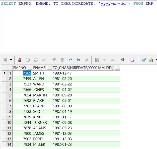Image resolution: width=157 pixels, height=149 pixels.
Task: Click the EMPNO column header
Action: pos(22,68)
